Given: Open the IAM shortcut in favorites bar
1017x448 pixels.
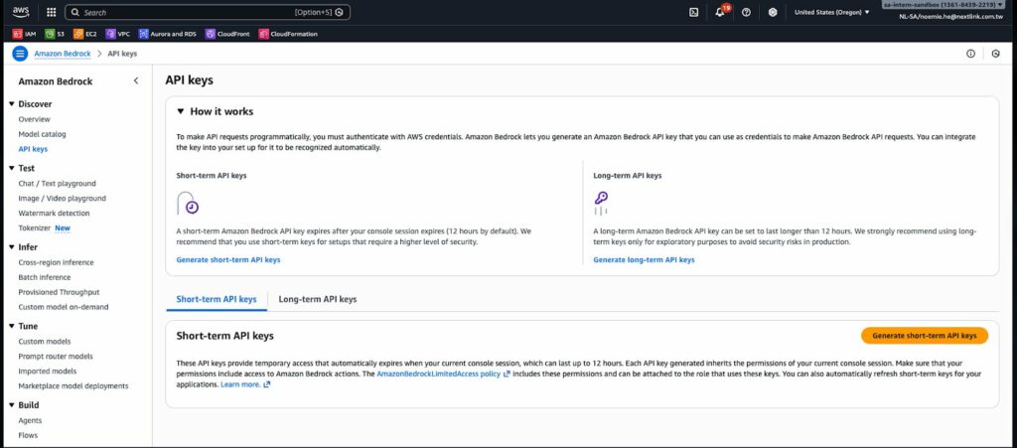Looking at the screenshot, I should [25, 34].
